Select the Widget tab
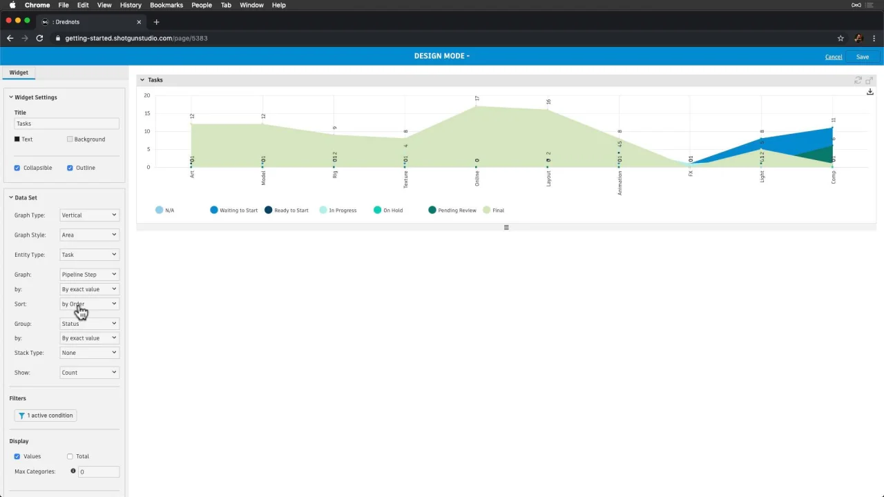The image size is (884, 497). 19,72
